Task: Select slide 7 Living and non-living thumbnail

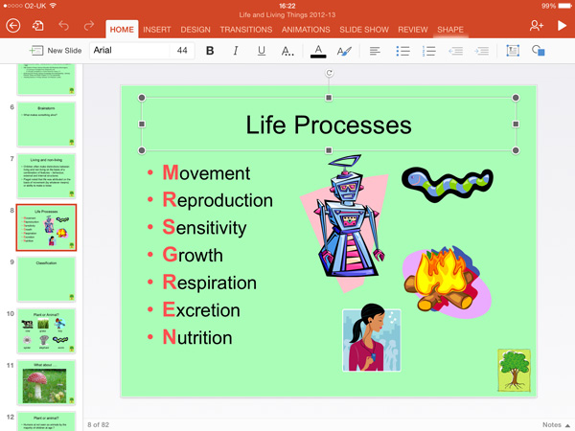Action: pos(46,176)
